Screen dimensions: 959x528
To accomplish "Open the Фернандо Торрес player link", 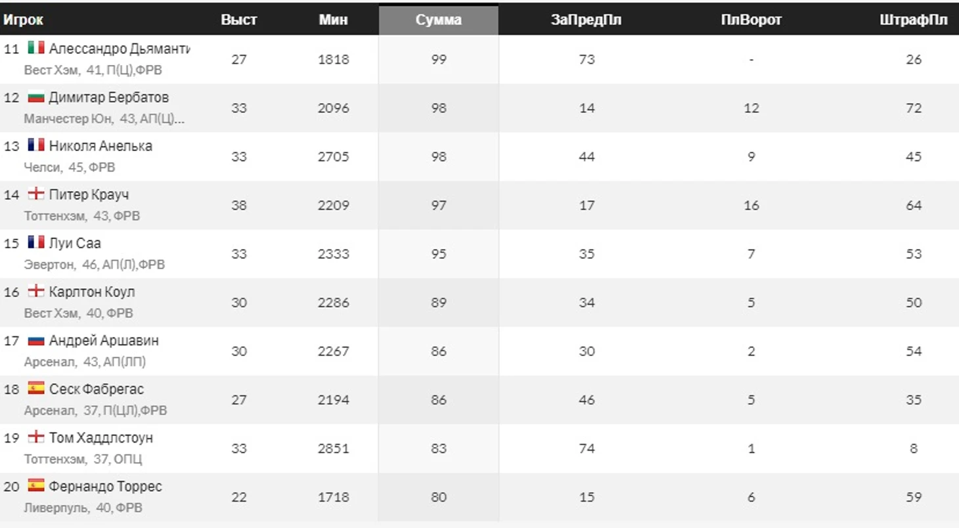I will 106,486.
